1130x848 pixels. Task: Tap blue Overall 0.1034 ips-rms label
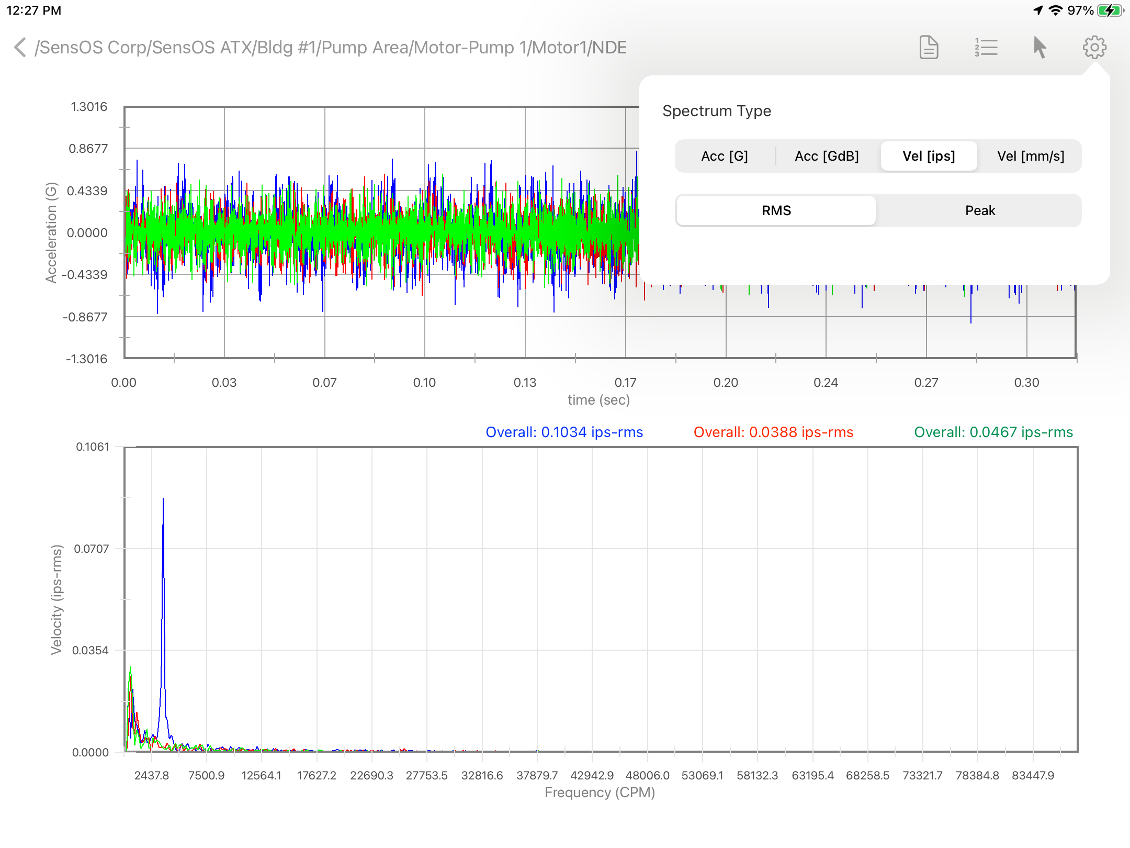564,432
